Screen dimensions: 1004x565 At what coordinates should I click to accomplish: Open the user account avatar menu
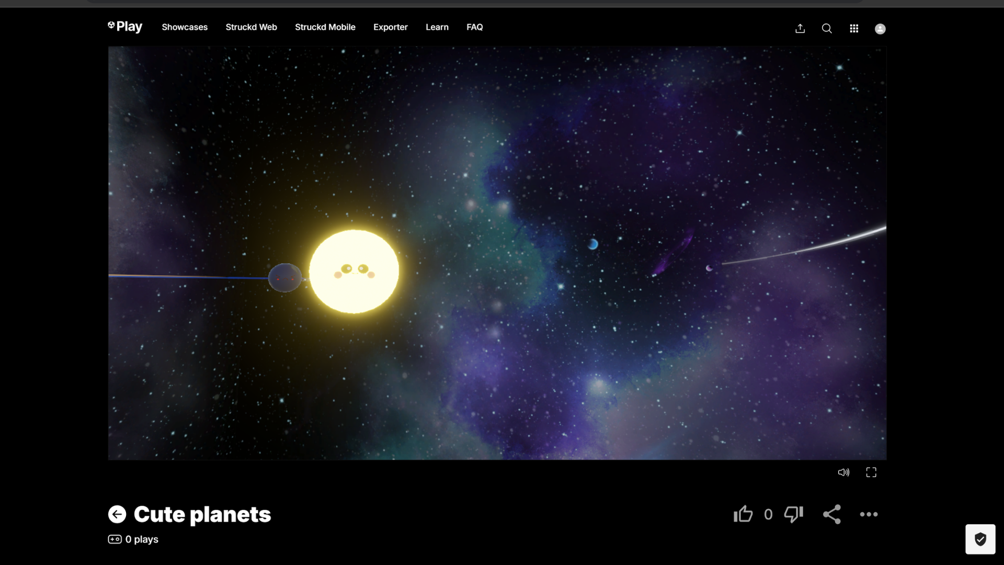tap(880, 29)
